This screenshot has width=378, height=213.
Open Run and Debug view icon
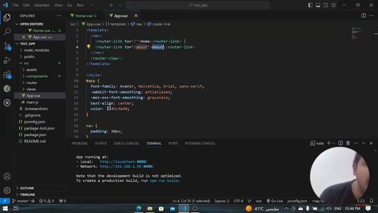pyautogui.click(x=7, y=60)
